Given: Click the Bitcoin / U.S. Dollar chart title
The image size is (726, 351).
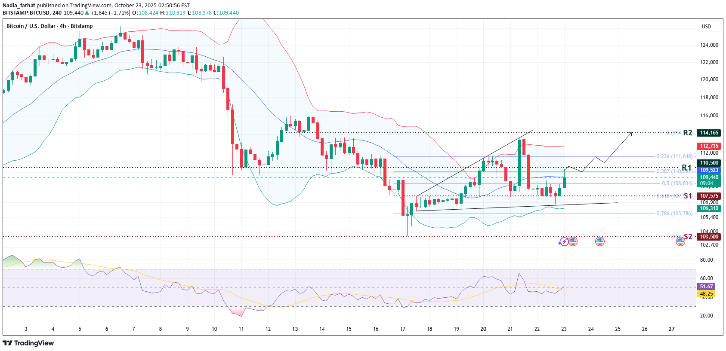Looking at the screenshot, I should click(49, 26).
